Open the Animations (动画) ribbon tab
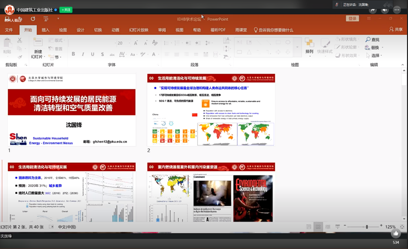The image size is (408, 249). 115,30
